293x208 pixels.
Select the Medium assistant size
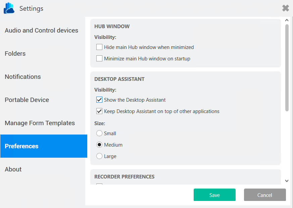coord(99,145)
